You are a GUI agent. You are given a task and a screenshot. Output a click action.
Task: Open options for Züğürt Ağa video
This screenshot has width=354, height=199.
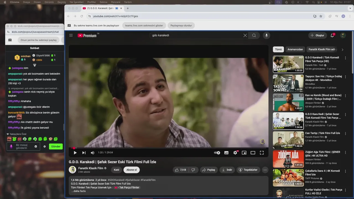click(x=345, y=152)
